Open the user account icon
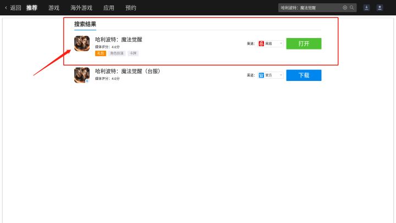 point(380,8)
